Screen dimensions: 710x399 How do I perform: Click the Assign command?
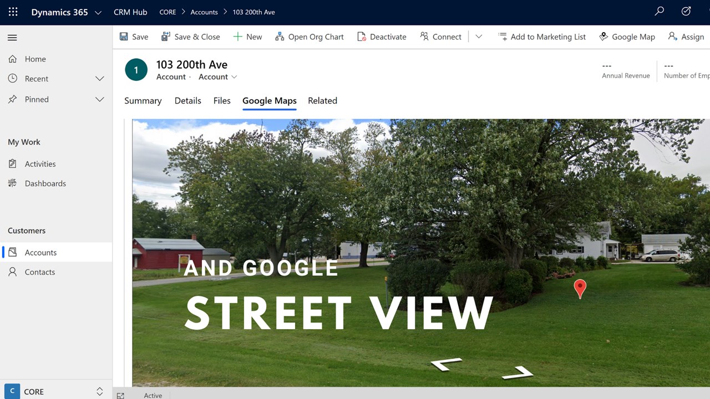[x=686, y=37]
